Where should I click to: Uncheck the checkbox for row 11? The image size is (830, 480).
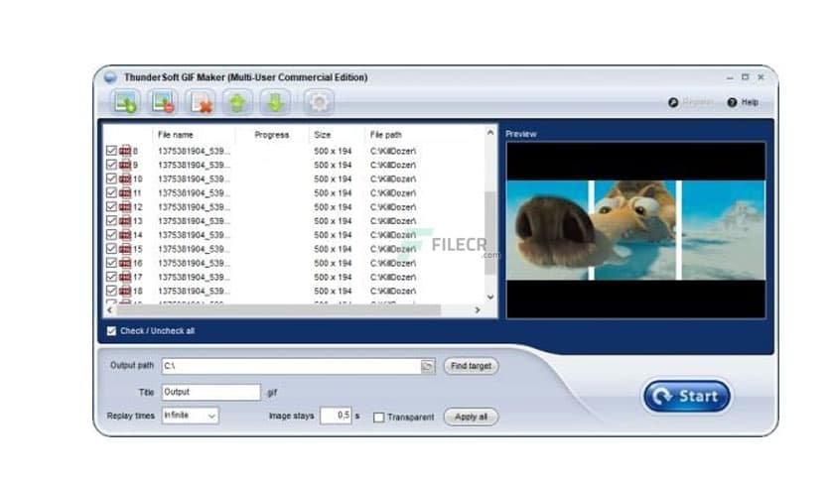(x=111, y=193)
